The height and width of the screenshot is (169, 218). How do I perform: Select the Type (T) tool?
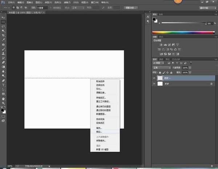point(3,85)
